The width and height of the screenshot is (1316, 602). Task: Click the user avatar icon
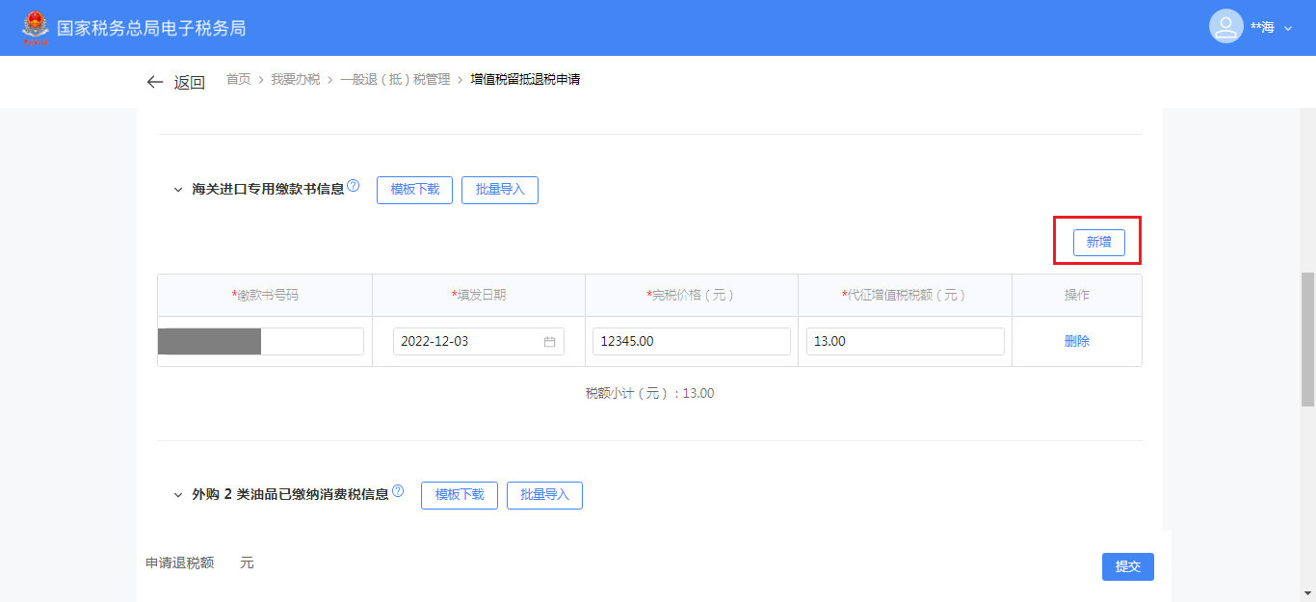point(1225,27)
